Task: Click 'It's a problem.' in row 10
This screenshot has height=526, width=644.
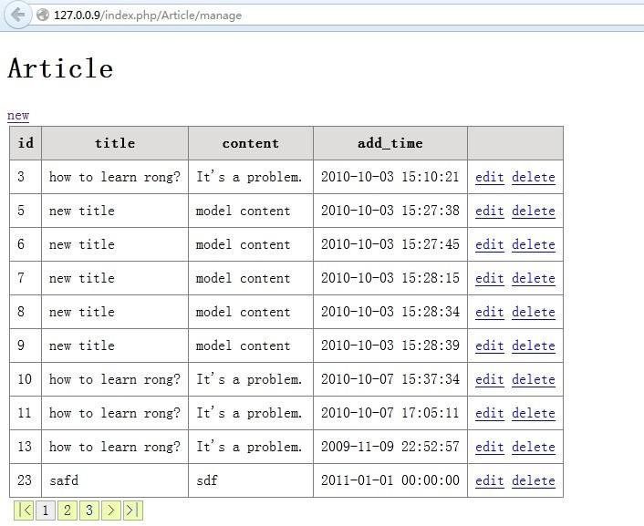Action: [249, 379]
